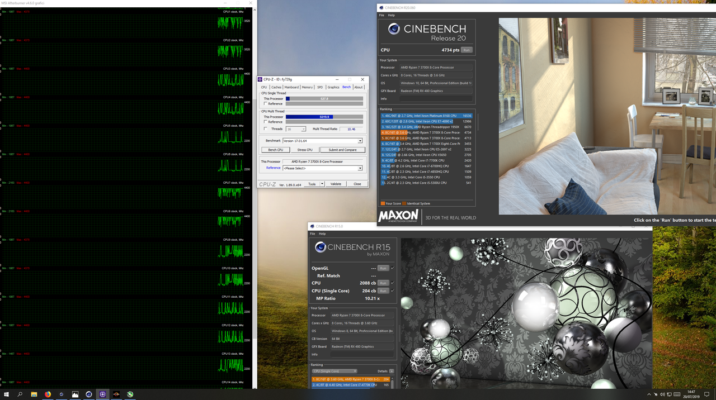Click the Info field in Cinebench R15
The width and height of the screenshot is (716, 400).
[x=362, y=354]
